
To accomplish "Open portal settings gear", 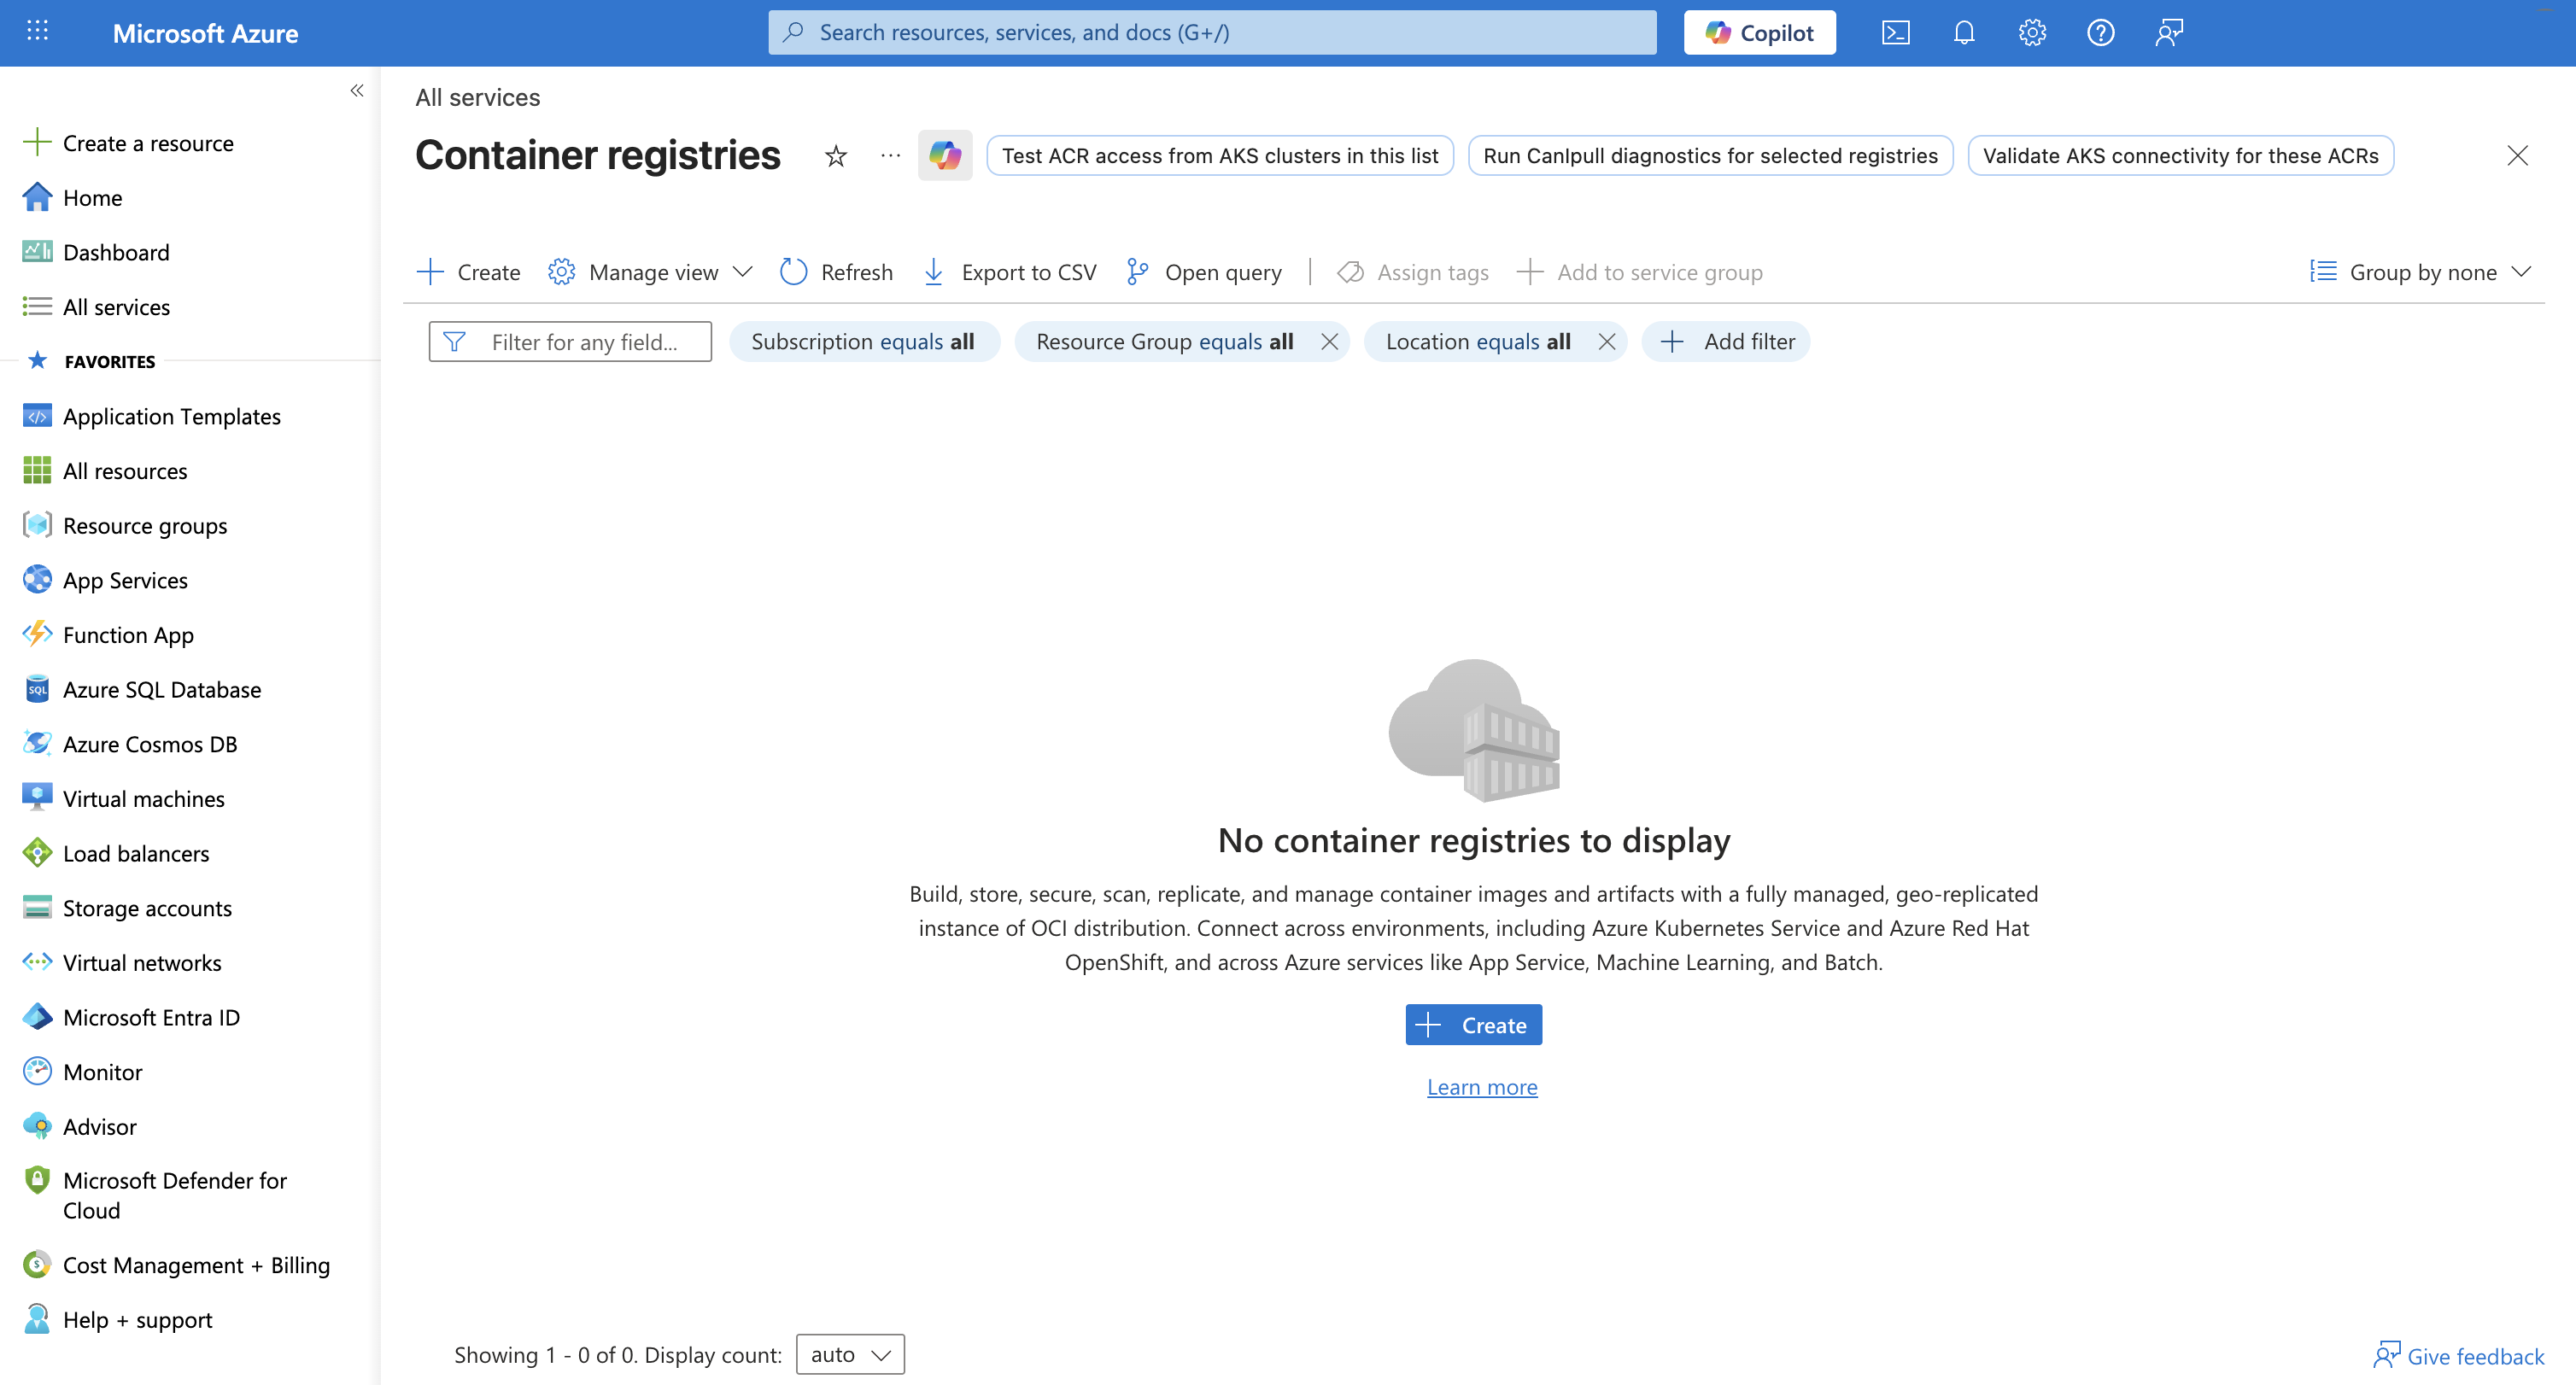I will click(x=2031, y=33).
